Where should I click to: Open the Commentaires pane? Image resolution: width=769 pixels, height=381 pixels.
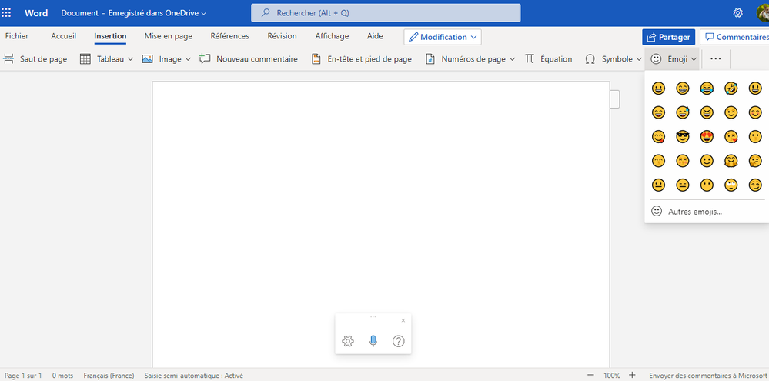pyautogui.click(x=734, y=37)
